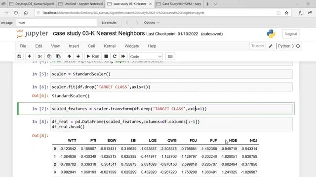This screenshot has width=316, height=177.
Task: Click the Python logo icon
Action: click(271, 34)
